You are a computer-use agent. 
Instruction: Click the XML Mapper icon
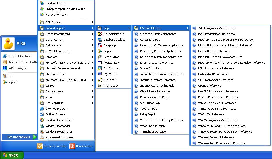[x=100, y=86]
